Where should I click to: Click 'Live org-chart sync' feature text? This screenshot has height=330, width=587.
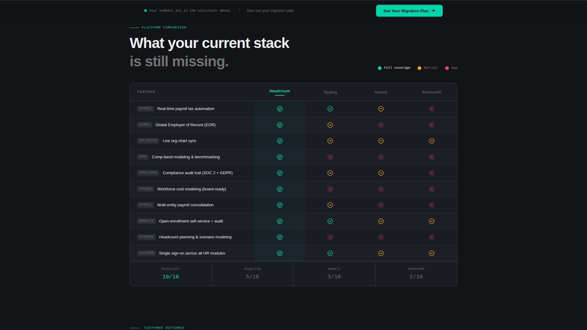pyautogui.click(x=179, y=141)
